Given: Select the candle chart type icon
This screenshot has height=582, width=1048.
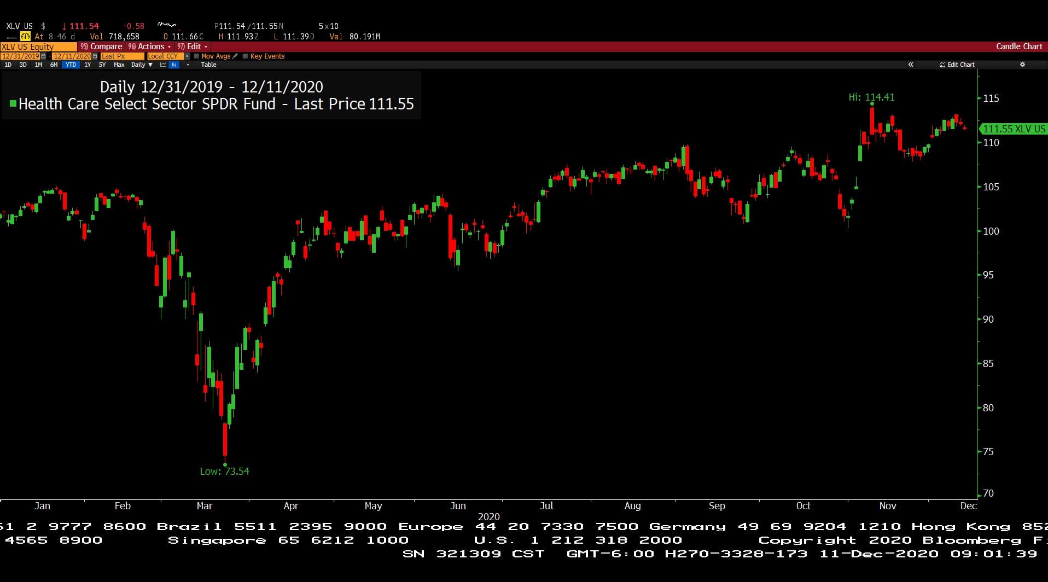Looking at the screenshot, I should click(174, 65).
